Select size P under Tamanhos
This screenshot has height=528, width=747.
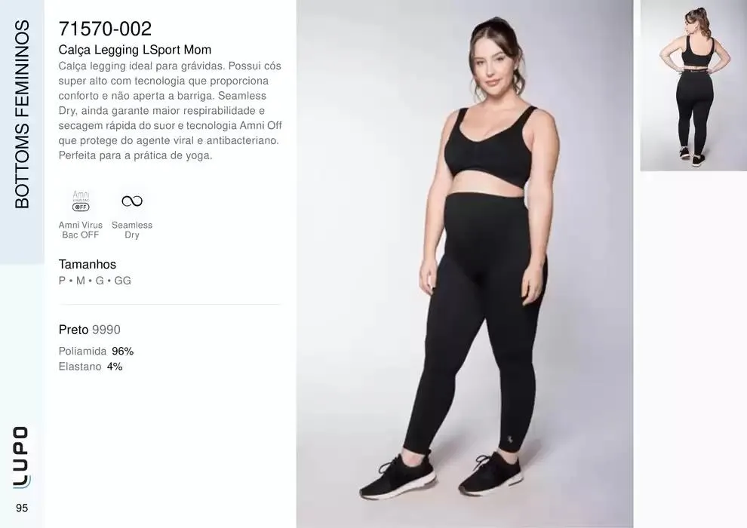point(62,281)
